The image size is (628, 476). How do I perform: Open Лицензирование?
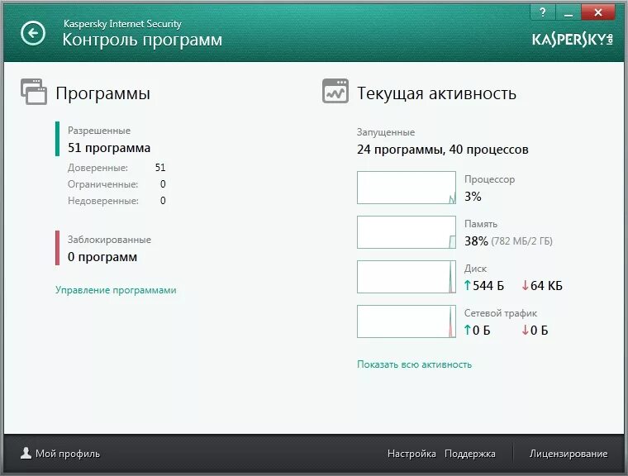pos(569,453)
